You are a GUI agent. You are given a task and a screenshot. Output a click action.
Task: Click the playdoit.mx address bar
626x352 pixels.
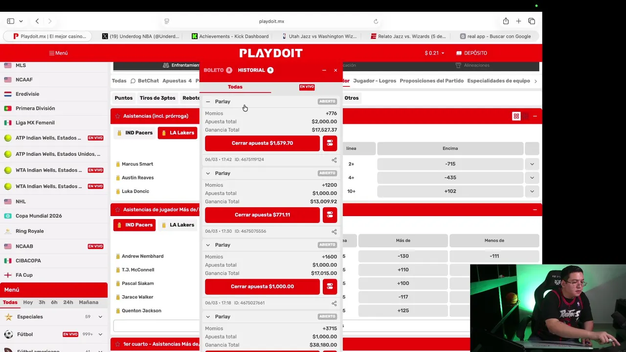[271, 21]
